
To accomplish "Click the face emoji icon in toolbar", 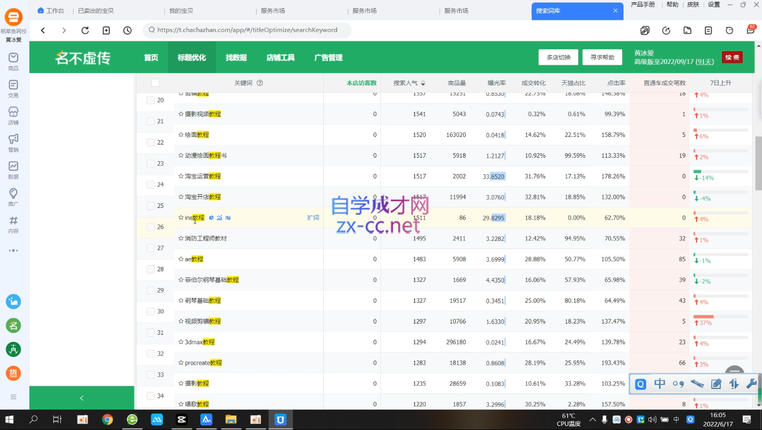I will tap(730, 30).
